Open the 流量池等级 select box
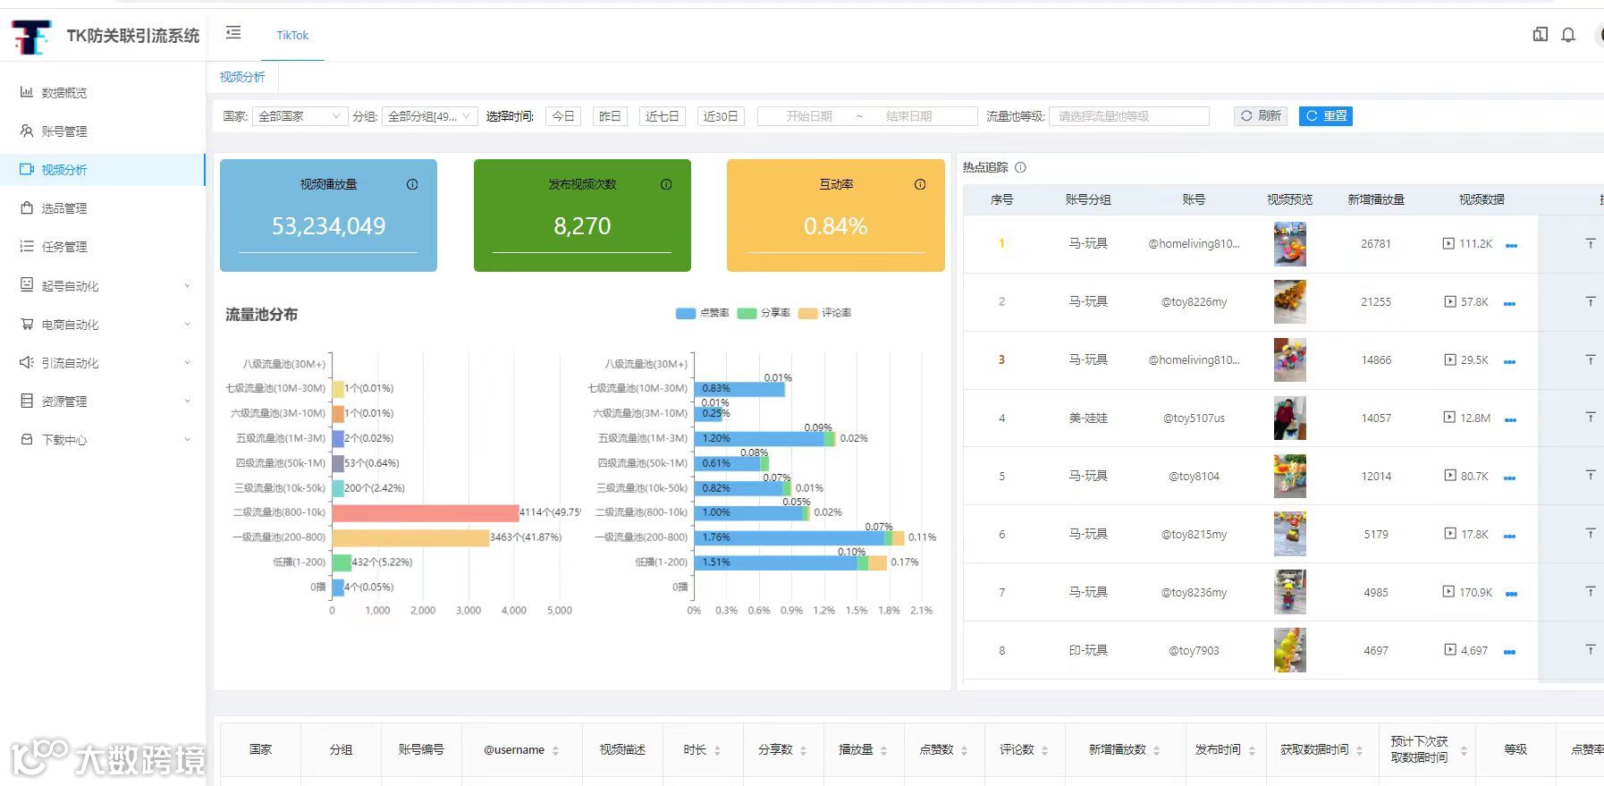 (1128, 116)
